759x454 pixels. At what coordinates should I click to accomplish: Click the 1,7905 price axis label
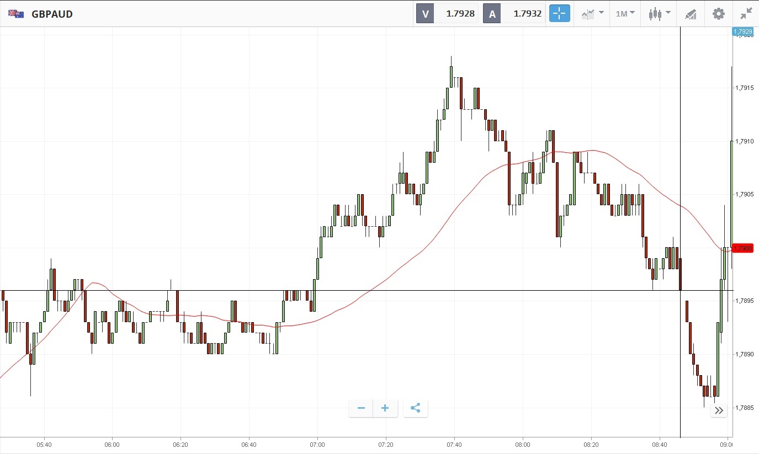click(744, 194)
